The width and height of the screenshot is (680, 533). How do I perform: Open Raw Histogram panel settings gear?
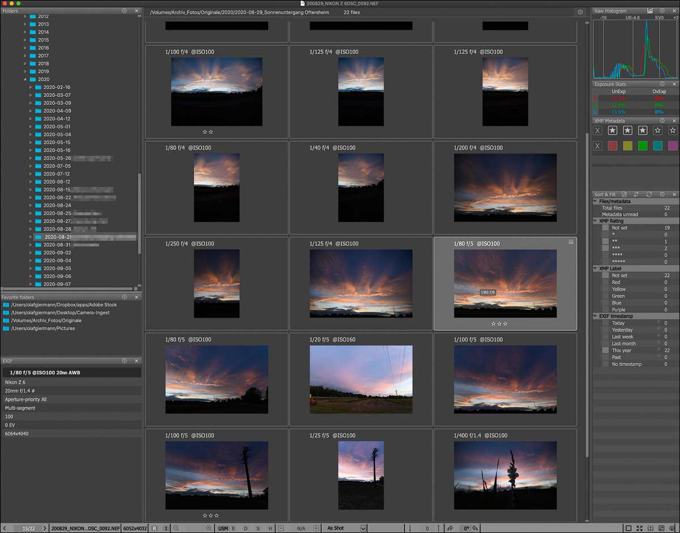tap(662, 11)
